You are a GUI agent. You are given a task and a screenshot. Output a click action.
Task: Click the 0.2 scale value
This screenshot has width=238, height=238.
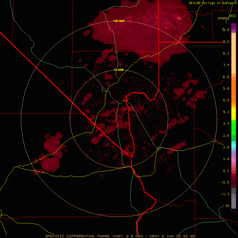pos(226,171)
